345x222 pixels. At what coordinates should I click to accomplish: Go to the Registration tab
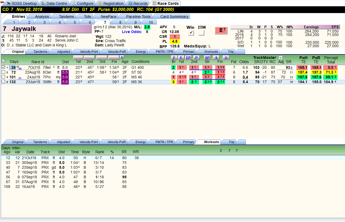pyautogui.click(x=111, y=3)
